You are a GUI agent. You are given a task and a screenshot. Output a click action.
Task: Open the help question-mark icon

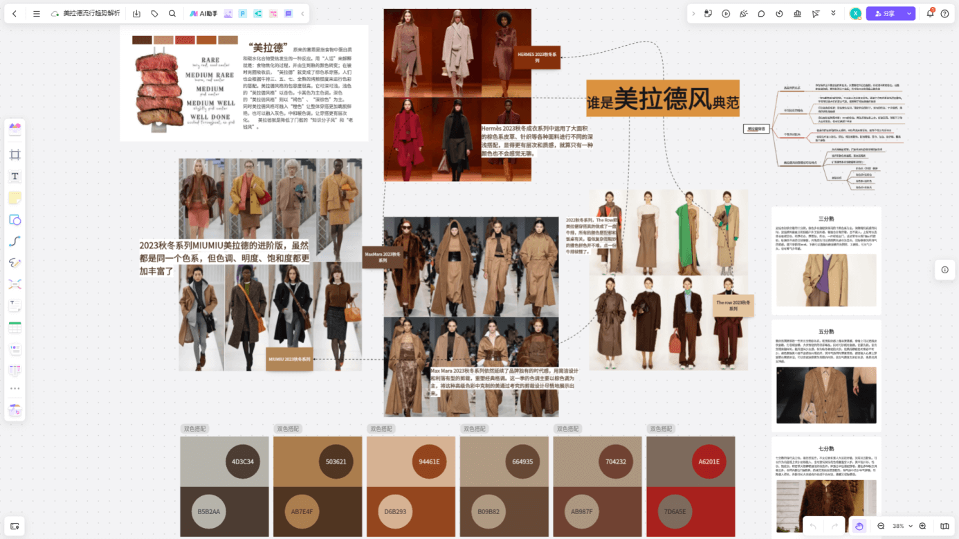(x=945, y=14)
